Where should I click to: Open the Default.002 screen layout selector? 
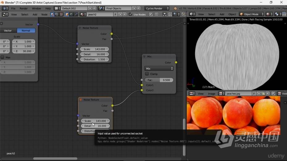57,8
